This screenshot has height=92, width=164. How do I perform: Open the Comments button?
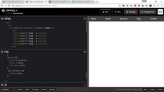(35, 89)
